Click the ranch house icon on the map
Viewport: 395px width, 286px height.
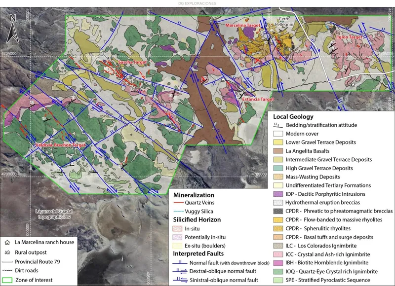223,80
